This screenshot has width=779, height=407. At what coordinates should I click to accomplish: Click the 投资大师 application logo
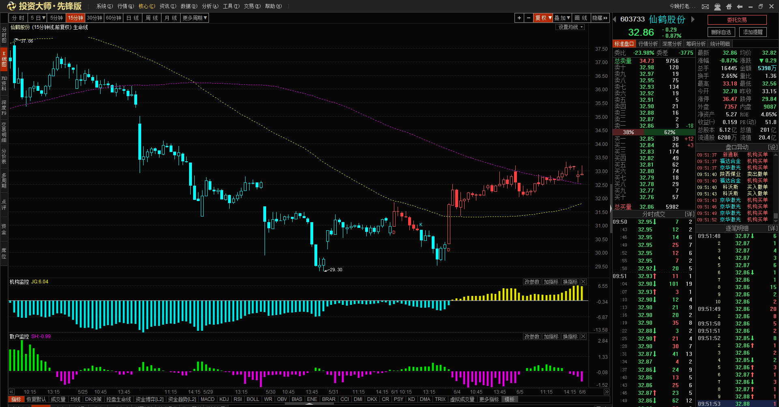pos(44,6)
